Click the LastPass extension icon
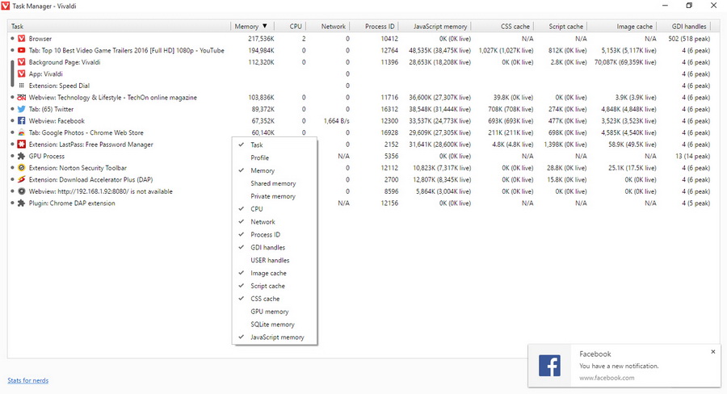This screenshot has width=727, height=394. [22, 145]
